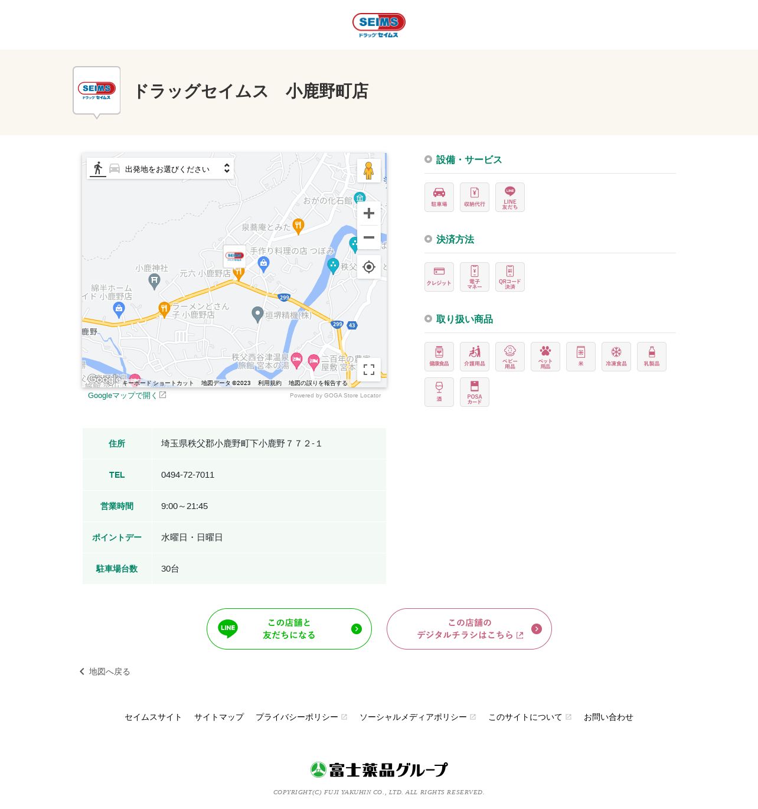Open お問い合わせ footer link
The width and height of the screenshot is (758, 809).
609,717
